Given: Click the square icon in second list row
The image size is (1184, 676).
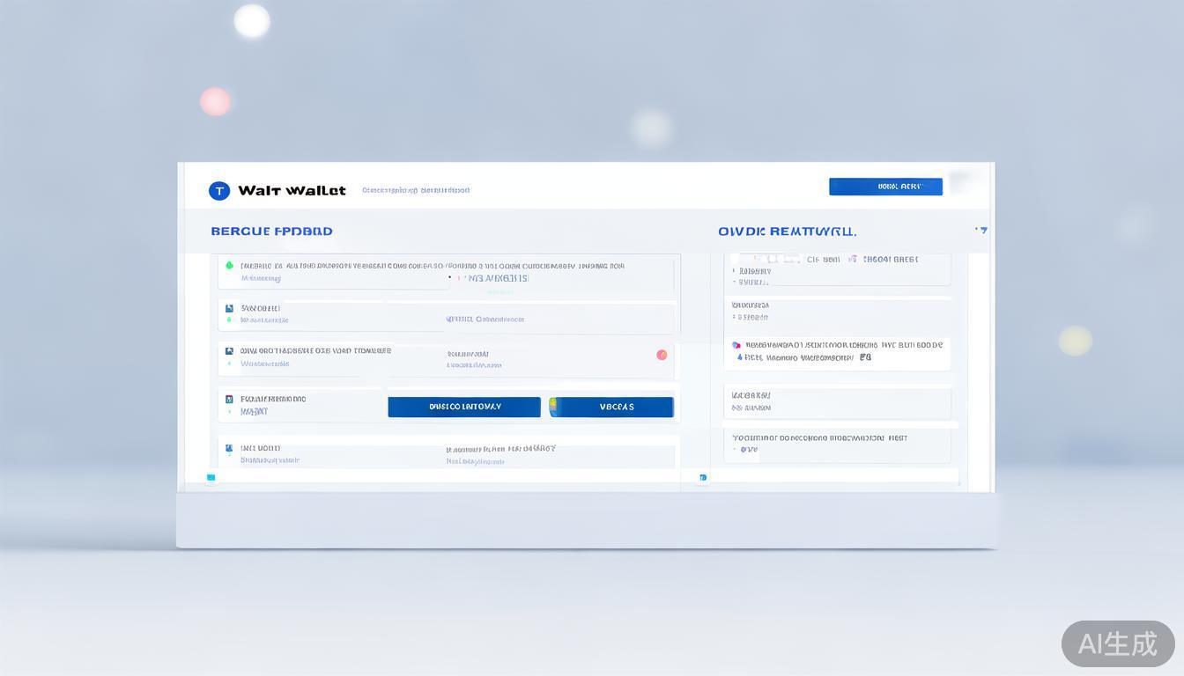Looking at the screenshot, I should 230,309.
